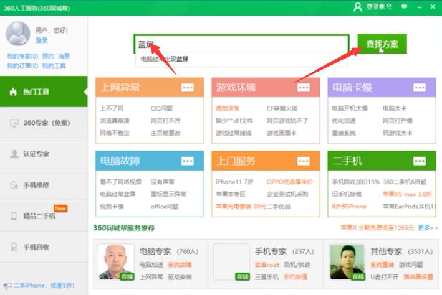This screenshot has width=442, height=295.
Task: Select the 电脑开机太慢 entry
Action: coord(350,108)
